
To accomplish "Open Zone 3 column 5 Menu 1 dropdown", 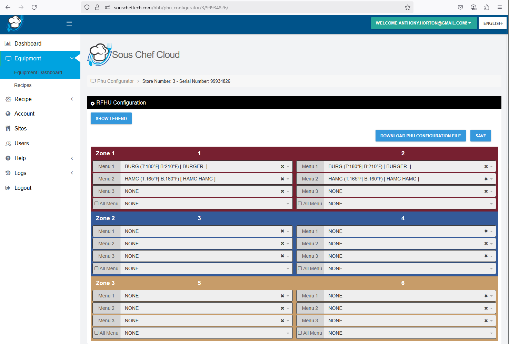I will (206, 296).
